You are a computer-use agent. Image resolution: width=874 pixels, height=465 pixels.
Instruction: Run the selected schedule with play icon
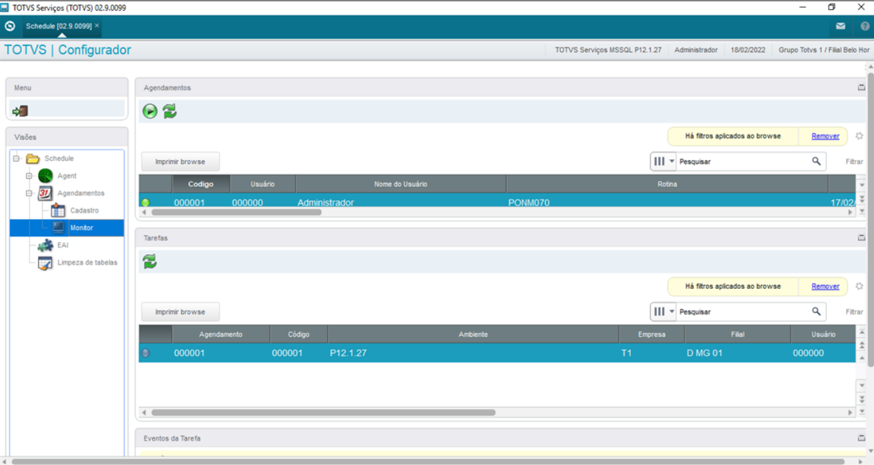150,111
